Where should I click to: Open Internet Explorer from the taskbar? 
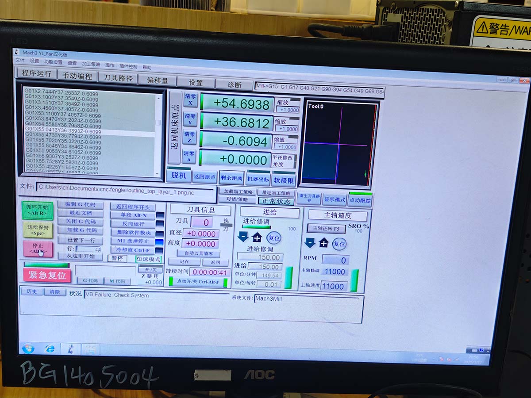(x=50, y=348)
